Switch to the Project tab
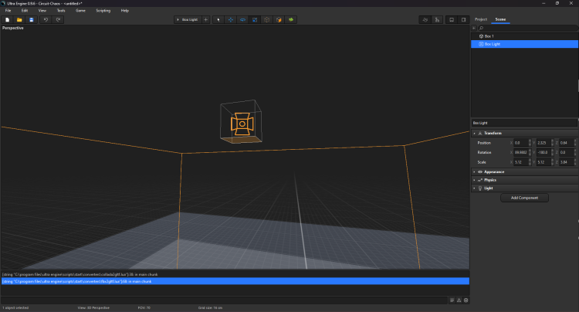Image resolution: width=579 pixels, height=312 pixels. pyautogui.click(x=480, y=19)
